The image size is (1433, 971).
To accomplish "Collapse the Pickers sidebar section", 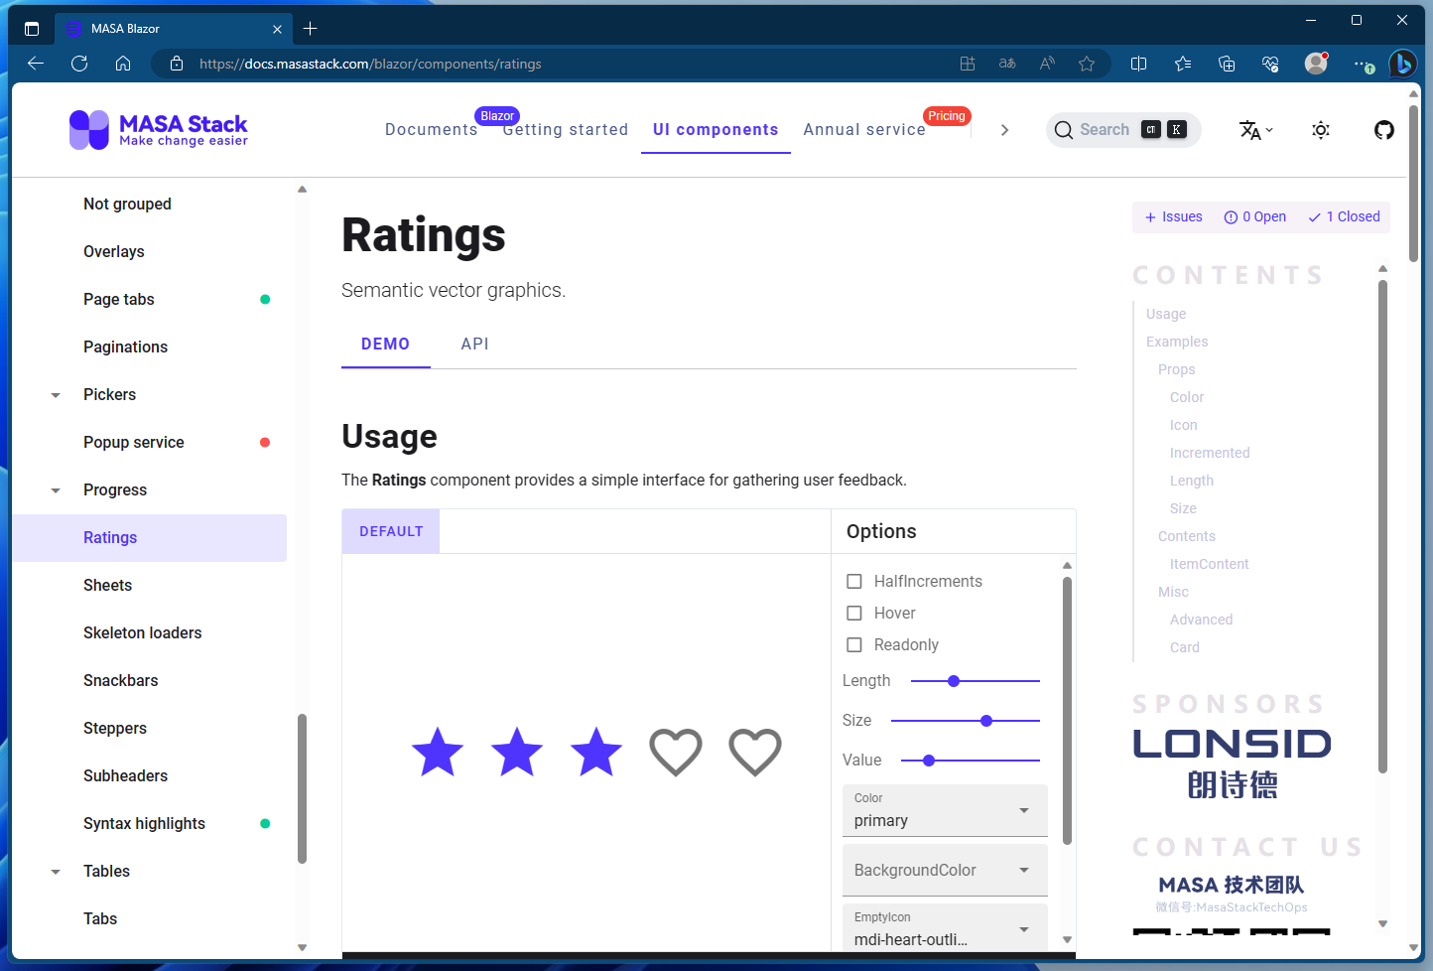I will [55, 394].
